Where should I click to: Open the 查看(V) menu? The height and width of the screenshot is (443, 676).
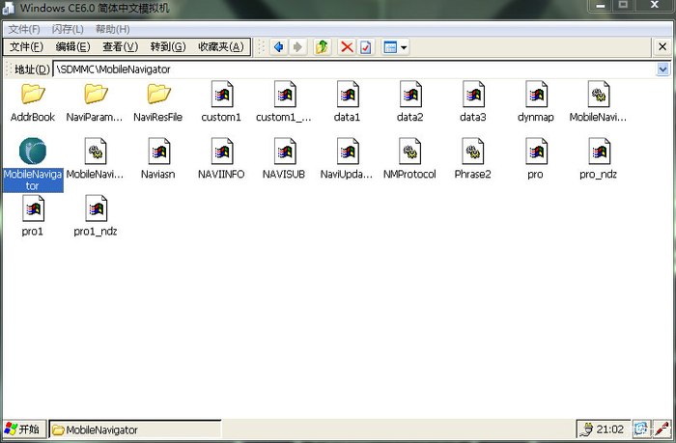pyautogui.click(x=120, y=46)
